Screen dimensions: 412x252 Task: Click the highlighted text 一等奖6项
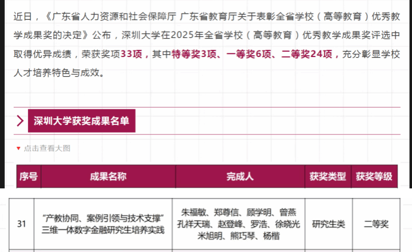[x=249, y=54]
